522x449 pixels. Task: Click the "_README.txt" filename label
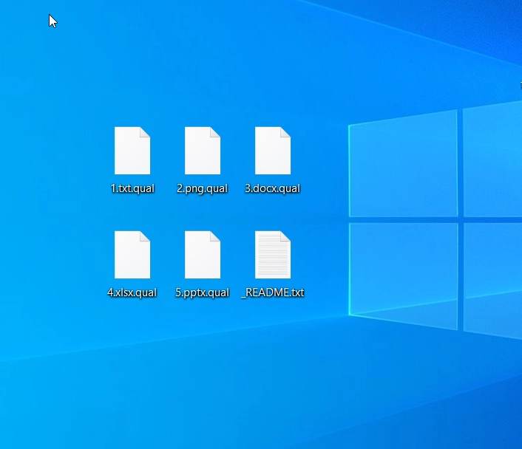coord(273,292)
